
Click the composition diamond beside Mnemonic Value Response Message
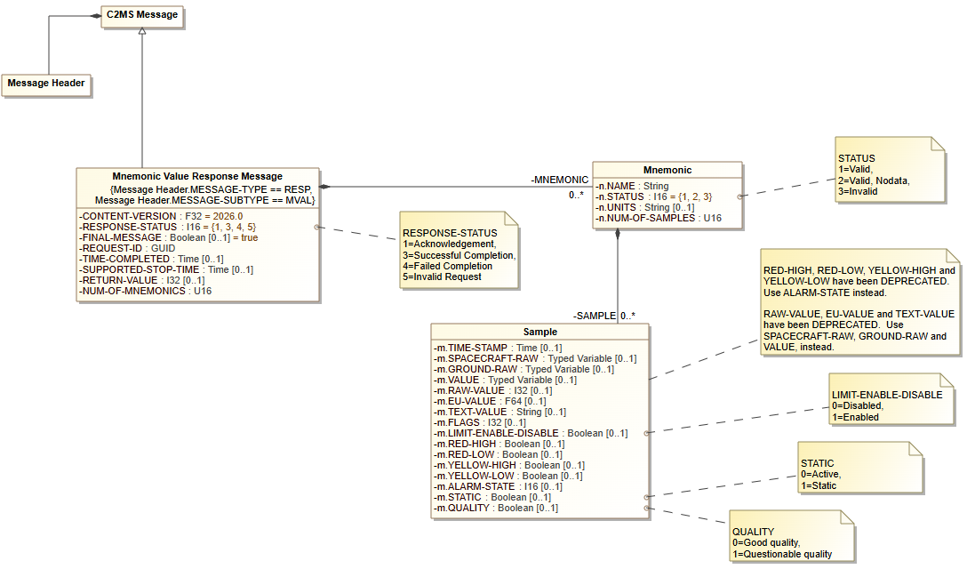(x=326, y=187)
